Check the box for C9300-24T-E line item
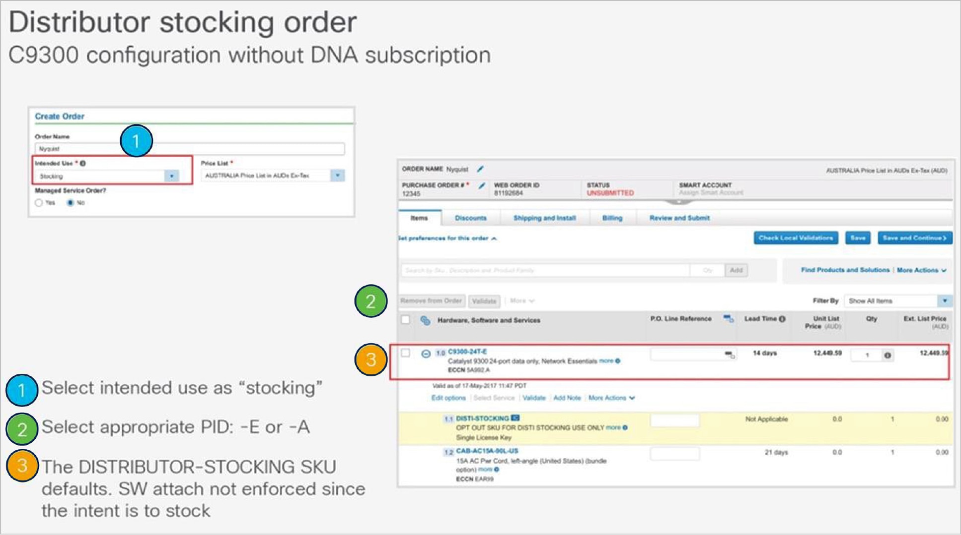Viewport: 961px width, 535px height. tap(406, 353)
